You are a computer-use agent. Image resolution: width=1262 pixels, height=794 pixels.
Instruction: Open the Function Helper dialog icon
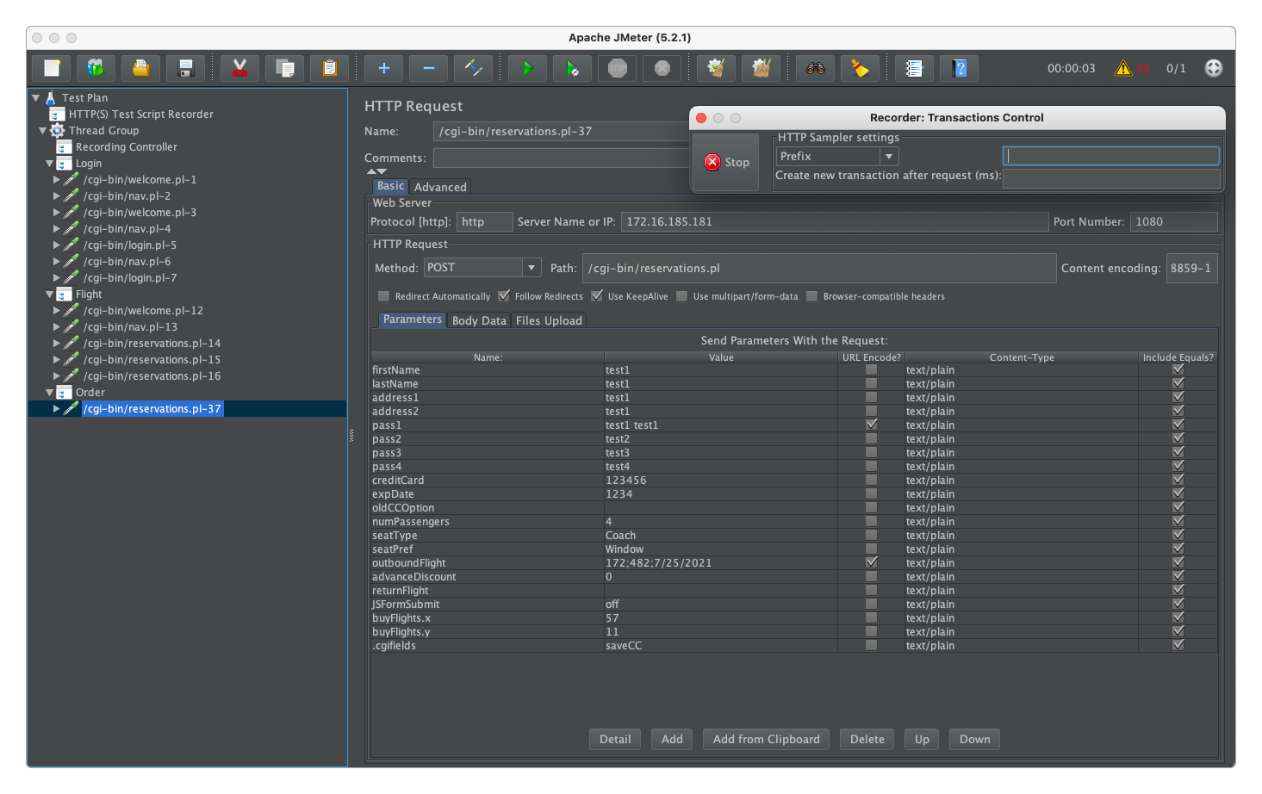(915, 68)
